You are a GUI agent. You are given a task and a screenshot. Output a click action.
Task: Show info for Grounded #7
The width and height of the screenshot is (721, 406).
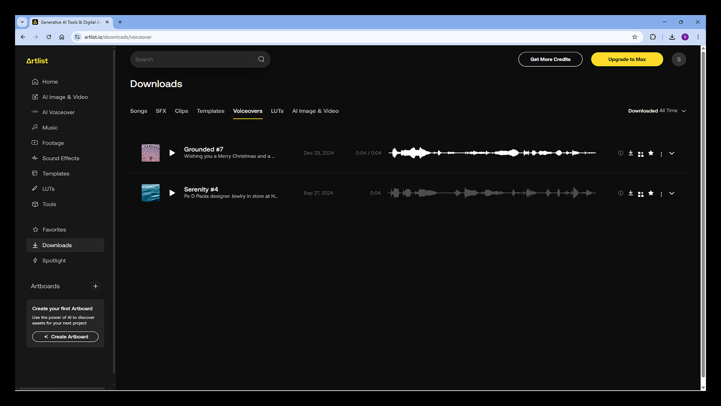click(x=620, y=153)
